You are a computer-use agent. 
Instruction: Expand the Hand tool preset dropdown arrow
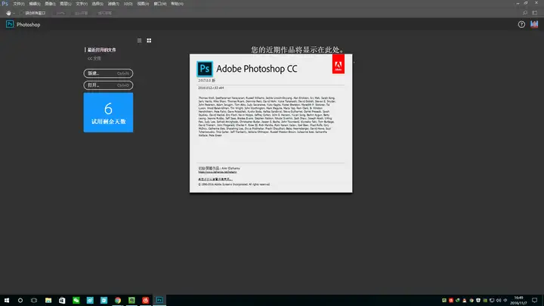(x=14, y=13)
